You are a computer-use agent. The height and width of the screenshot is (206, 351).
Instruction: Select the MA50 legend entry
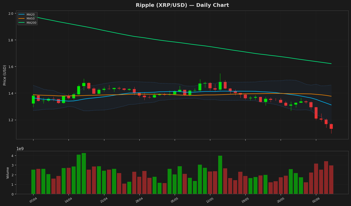(x=27, y=19)
